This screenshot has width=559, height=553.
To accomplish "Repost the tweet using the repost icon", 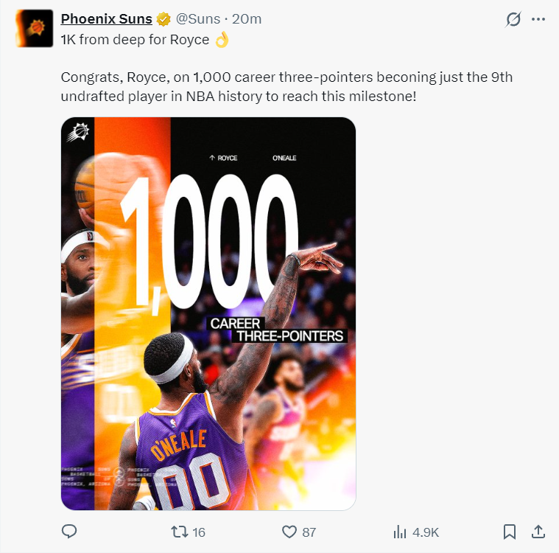I will pyautogui.click(x=178, y=531).
